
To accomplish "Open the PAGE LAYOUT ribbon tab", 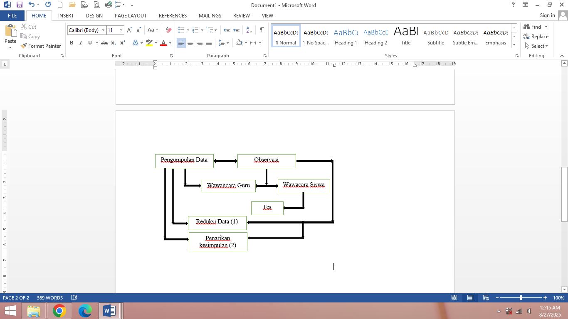I will click(131, 16).
